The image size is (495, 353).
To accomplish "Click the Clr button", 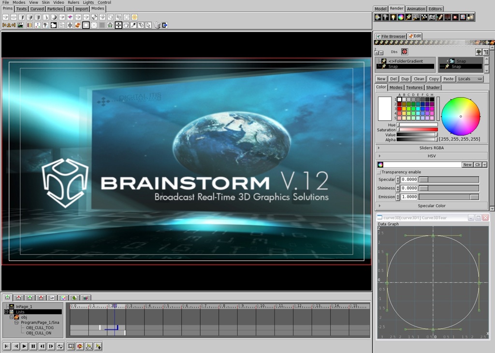I will (478, 165).
